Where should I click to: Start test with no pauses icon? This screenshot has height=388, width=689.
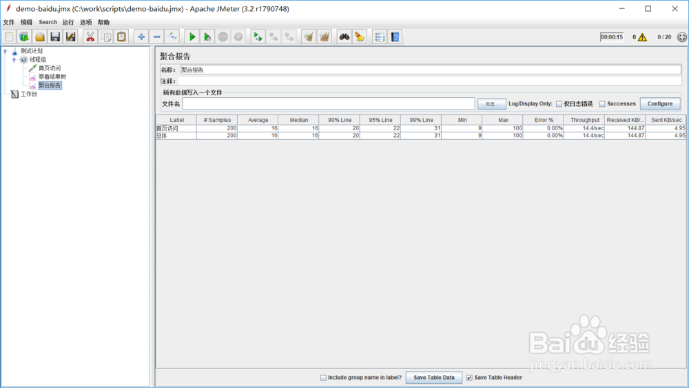207,37
